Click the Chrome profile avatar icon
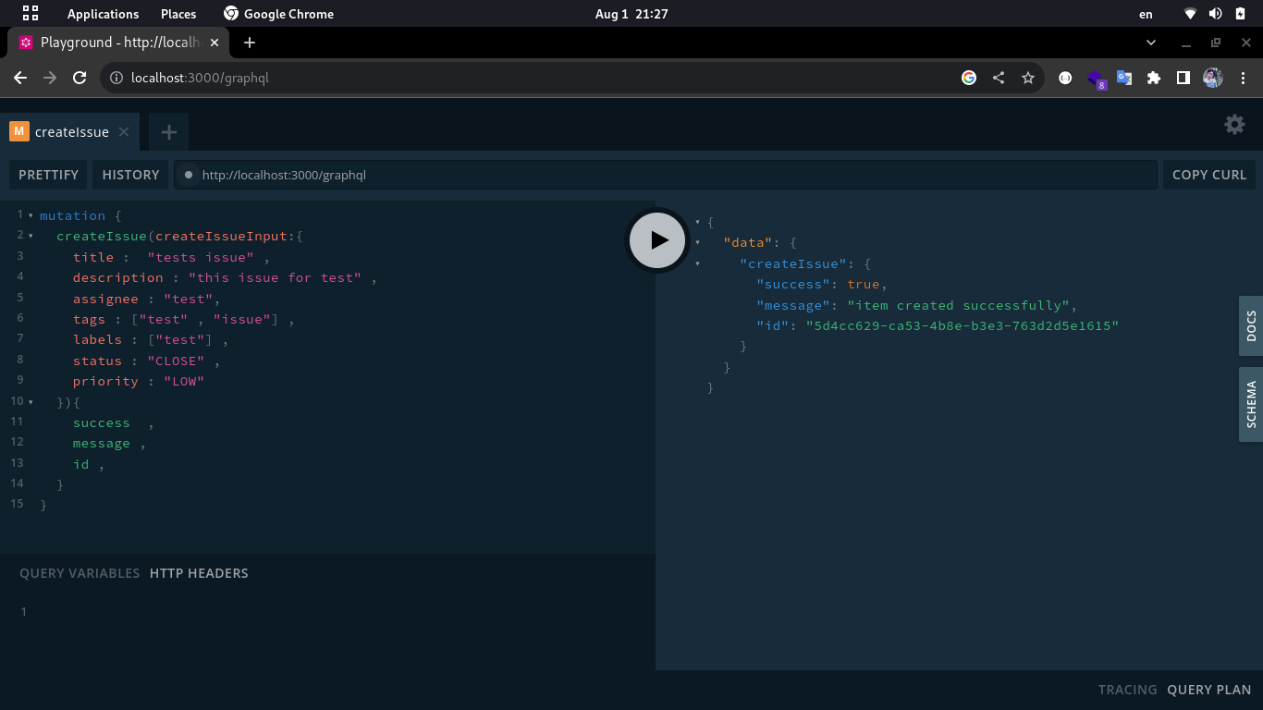Viewport: 1263px width, 710px height. (x=1211, y=78)
